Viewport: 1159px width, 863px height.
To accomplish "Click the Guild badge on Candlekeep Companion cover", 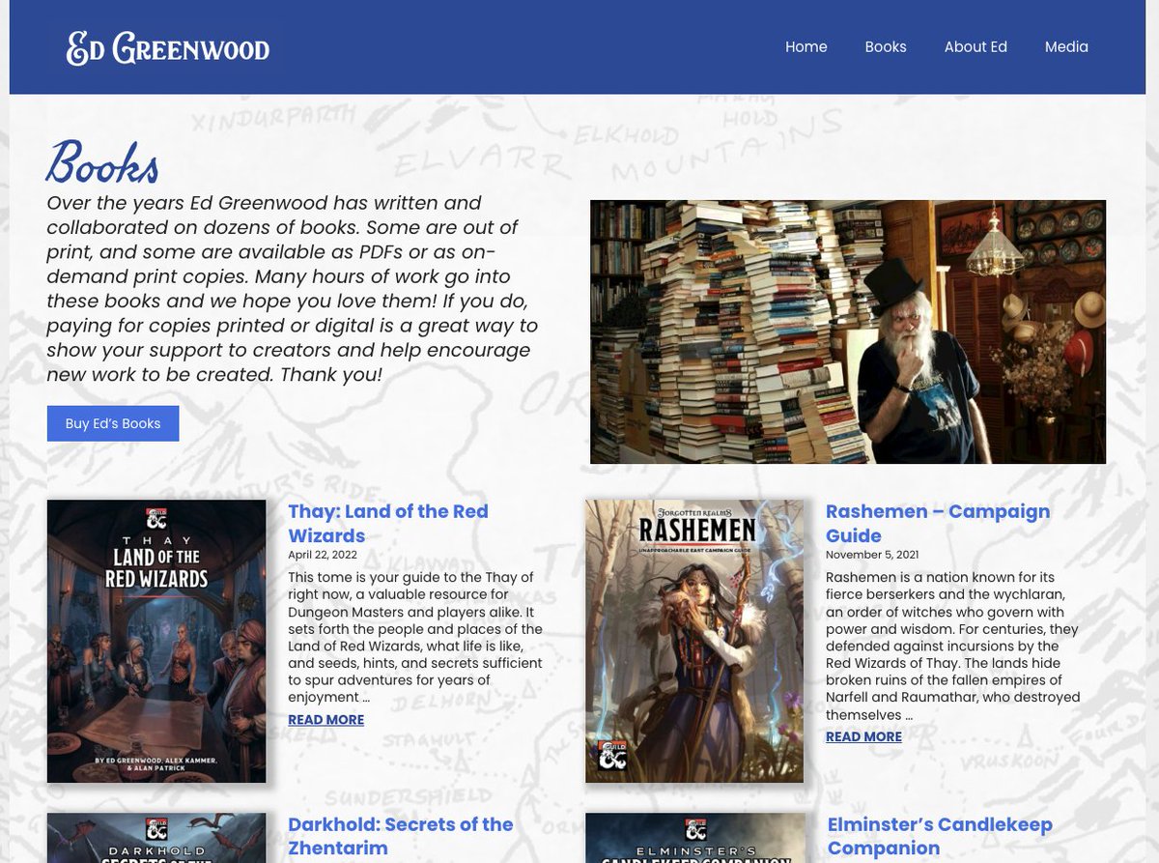I will tap(694, 829).
